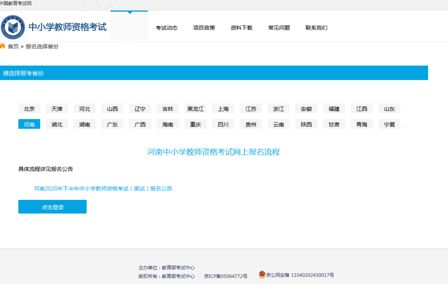Click the 中国教育考试网 text at top
This screenshot has width=448, height=292.
[16, 3]
